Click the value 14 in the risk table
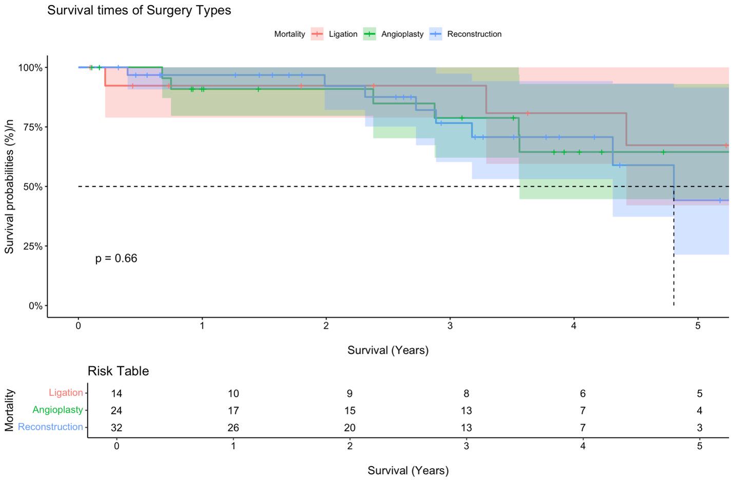This screenshot has height=484, width=734. pyautogui.click(x=117, y=394)
